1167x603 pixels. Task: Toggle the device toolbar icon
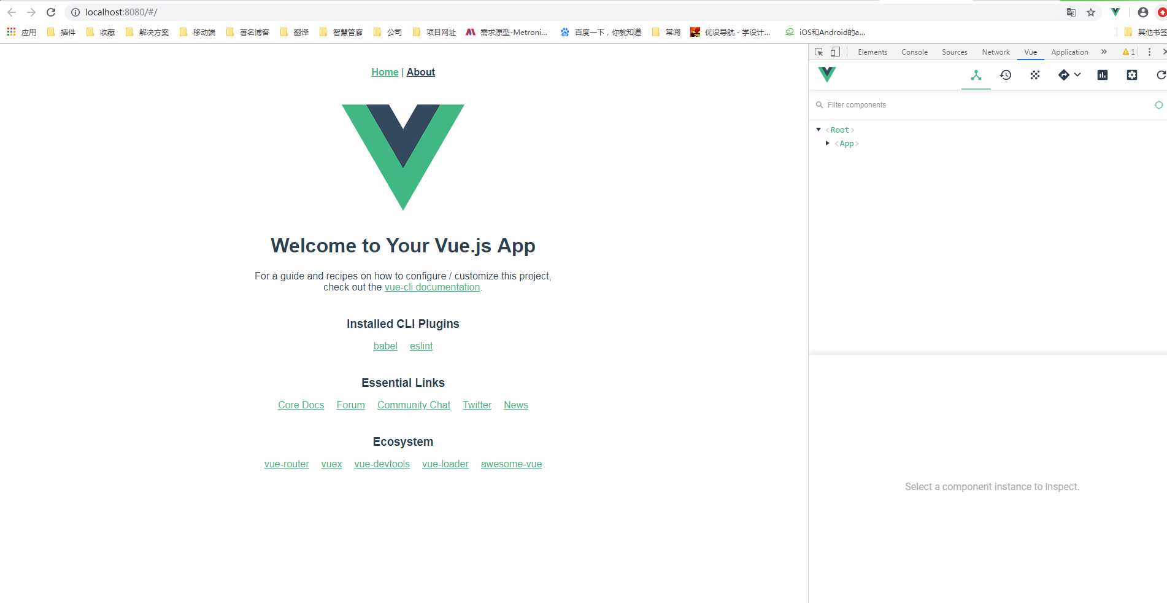tap(835, 52)
